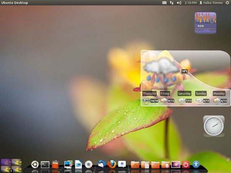Open the blue accessibility icon in dock
This screenshot has width=231, height=173.
(196, 164)
